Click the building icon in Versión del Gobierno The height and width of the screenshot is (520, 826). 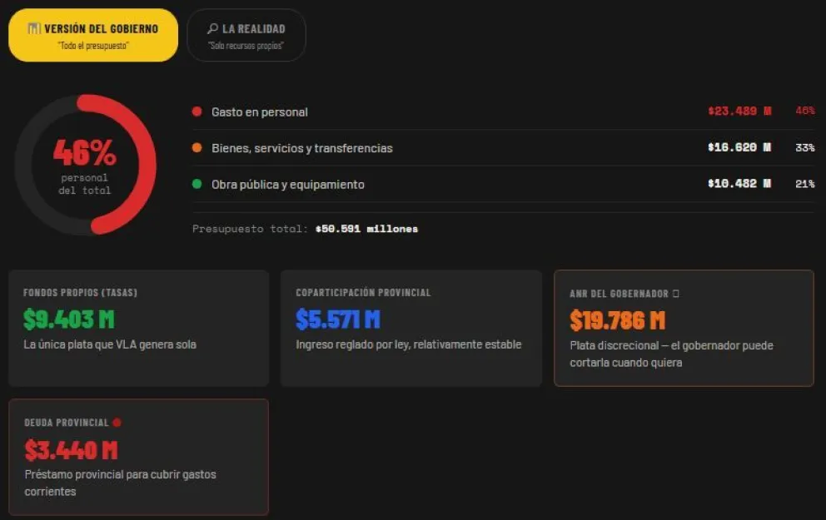[33, 29]
